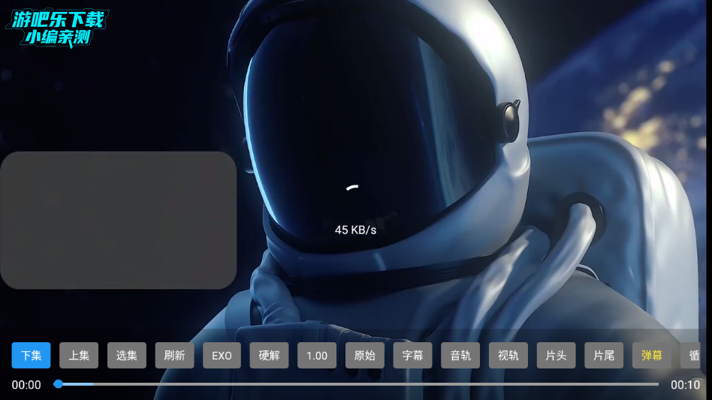Set the outro skip with 片尾
The height and width of the screenshot is (400, 712).
tap(604, 355)
